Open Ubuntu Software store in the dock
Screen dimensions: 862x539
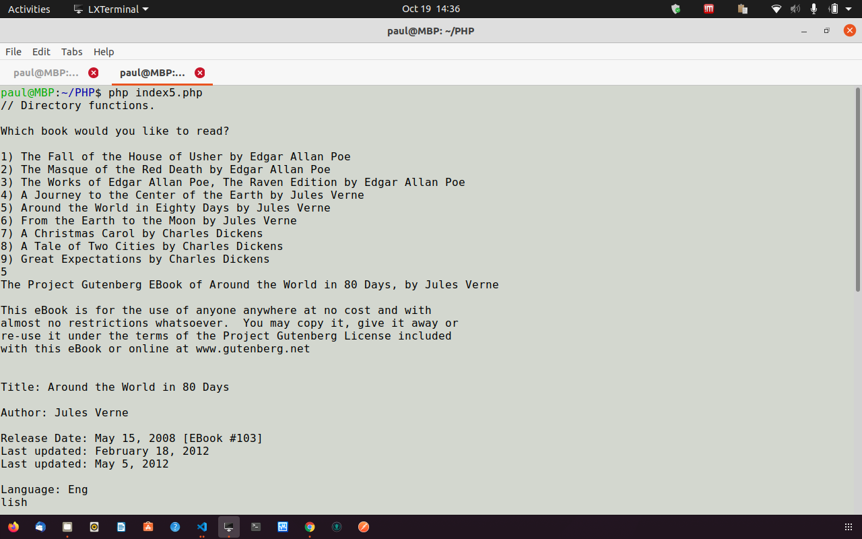[148, 527]
